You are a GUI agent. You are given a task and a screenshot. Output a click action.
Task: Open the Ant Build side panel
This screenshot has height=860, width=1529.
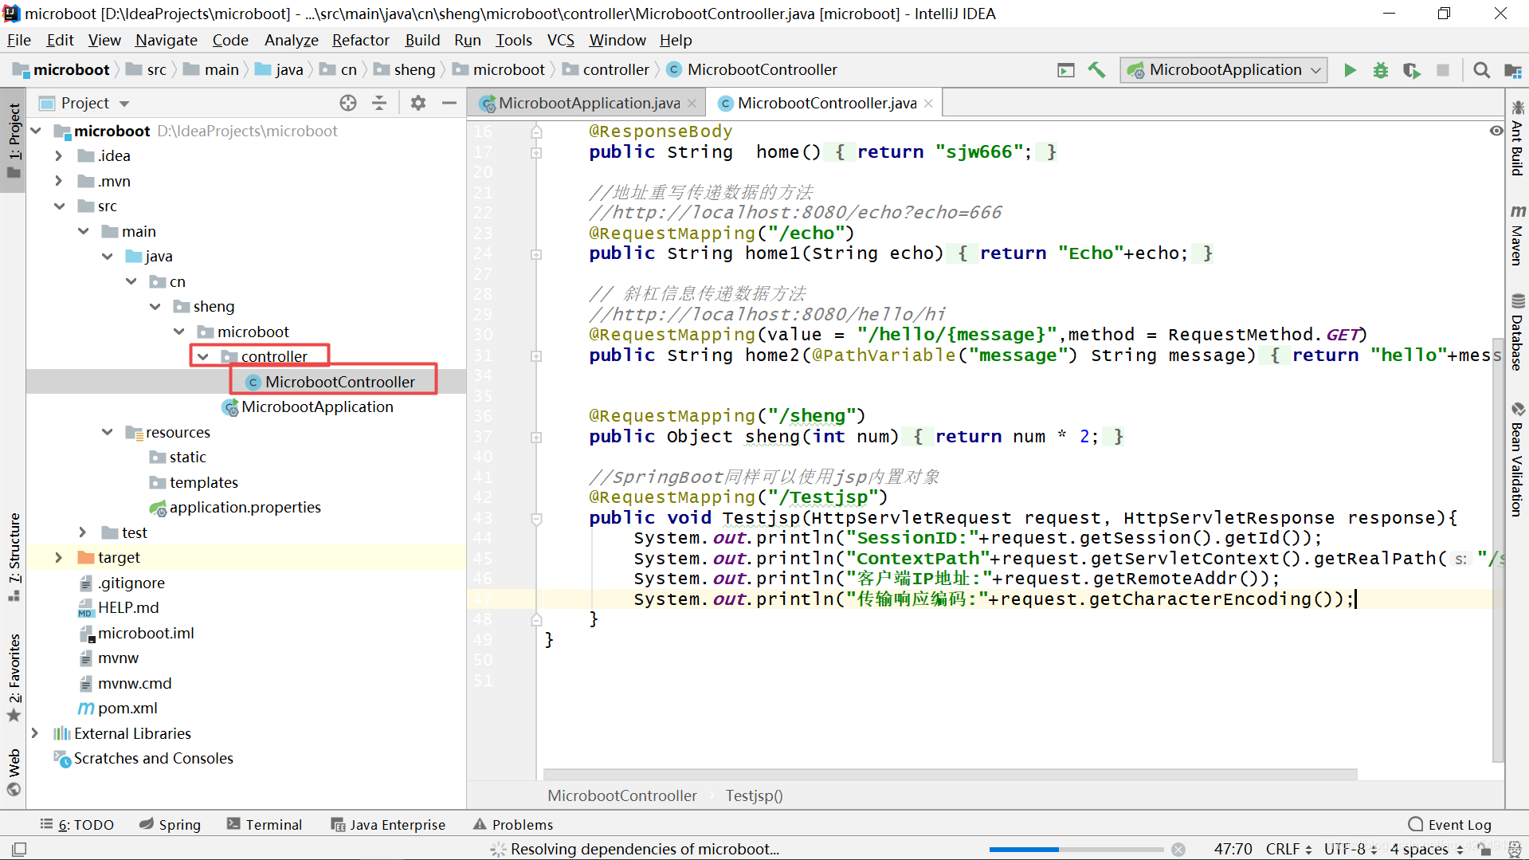(1517, 137)
